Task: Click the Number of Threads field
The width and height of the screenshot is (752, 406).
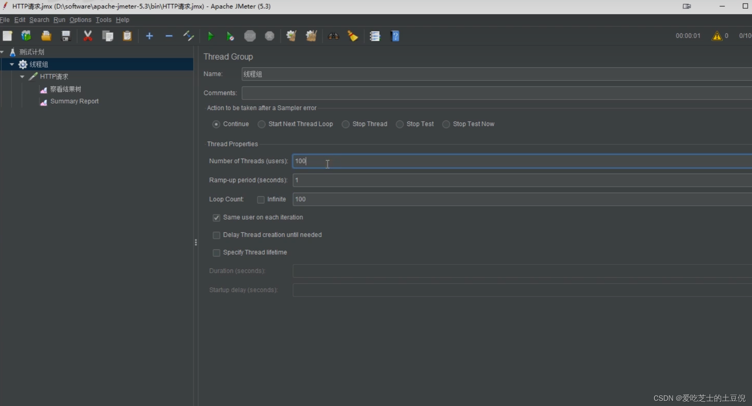Action: point(522,161)
